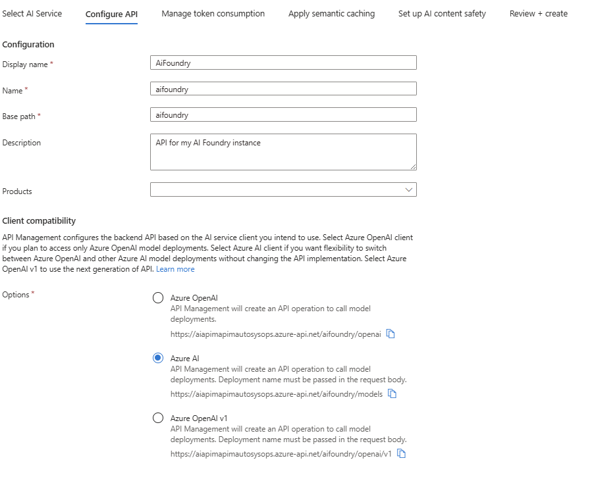Choose the Azure OpenAI v1 option
The width and height of the screenshot is (596, 477).
point(158,418)
